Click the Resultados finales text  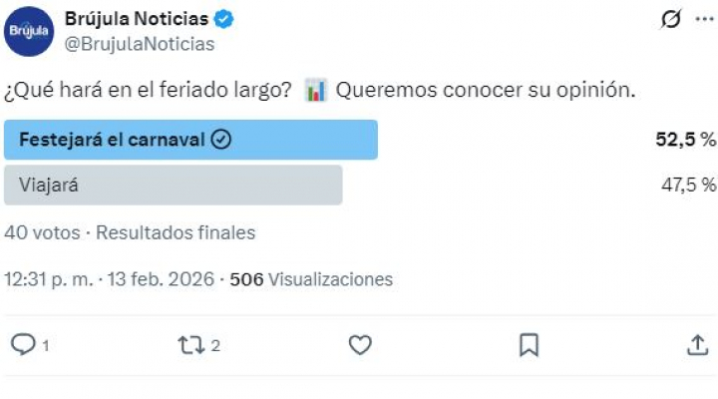click(x=176, y=232)
